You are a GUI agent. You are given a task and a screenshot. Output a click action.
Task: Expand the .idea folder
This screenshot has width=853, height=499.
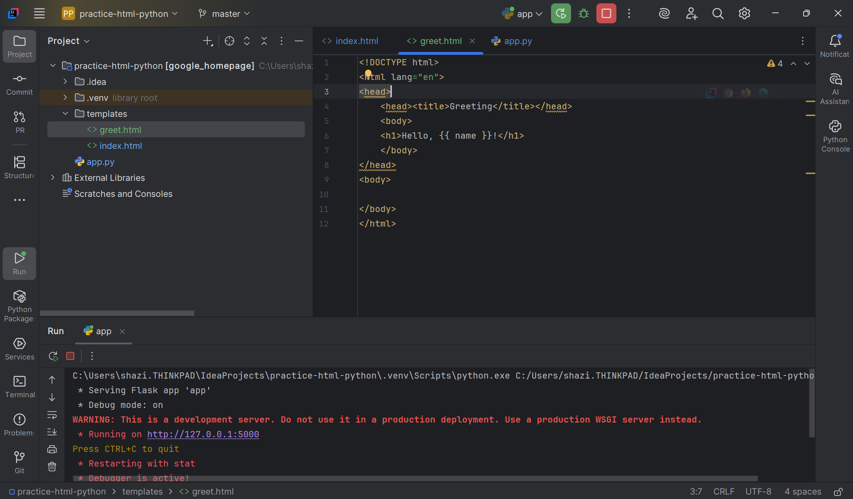point(65,82)
